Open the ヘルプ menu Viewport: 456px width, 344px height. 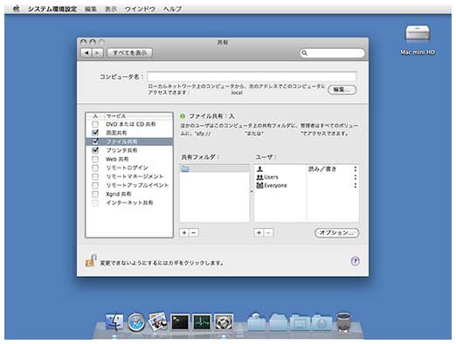[172, 9]
